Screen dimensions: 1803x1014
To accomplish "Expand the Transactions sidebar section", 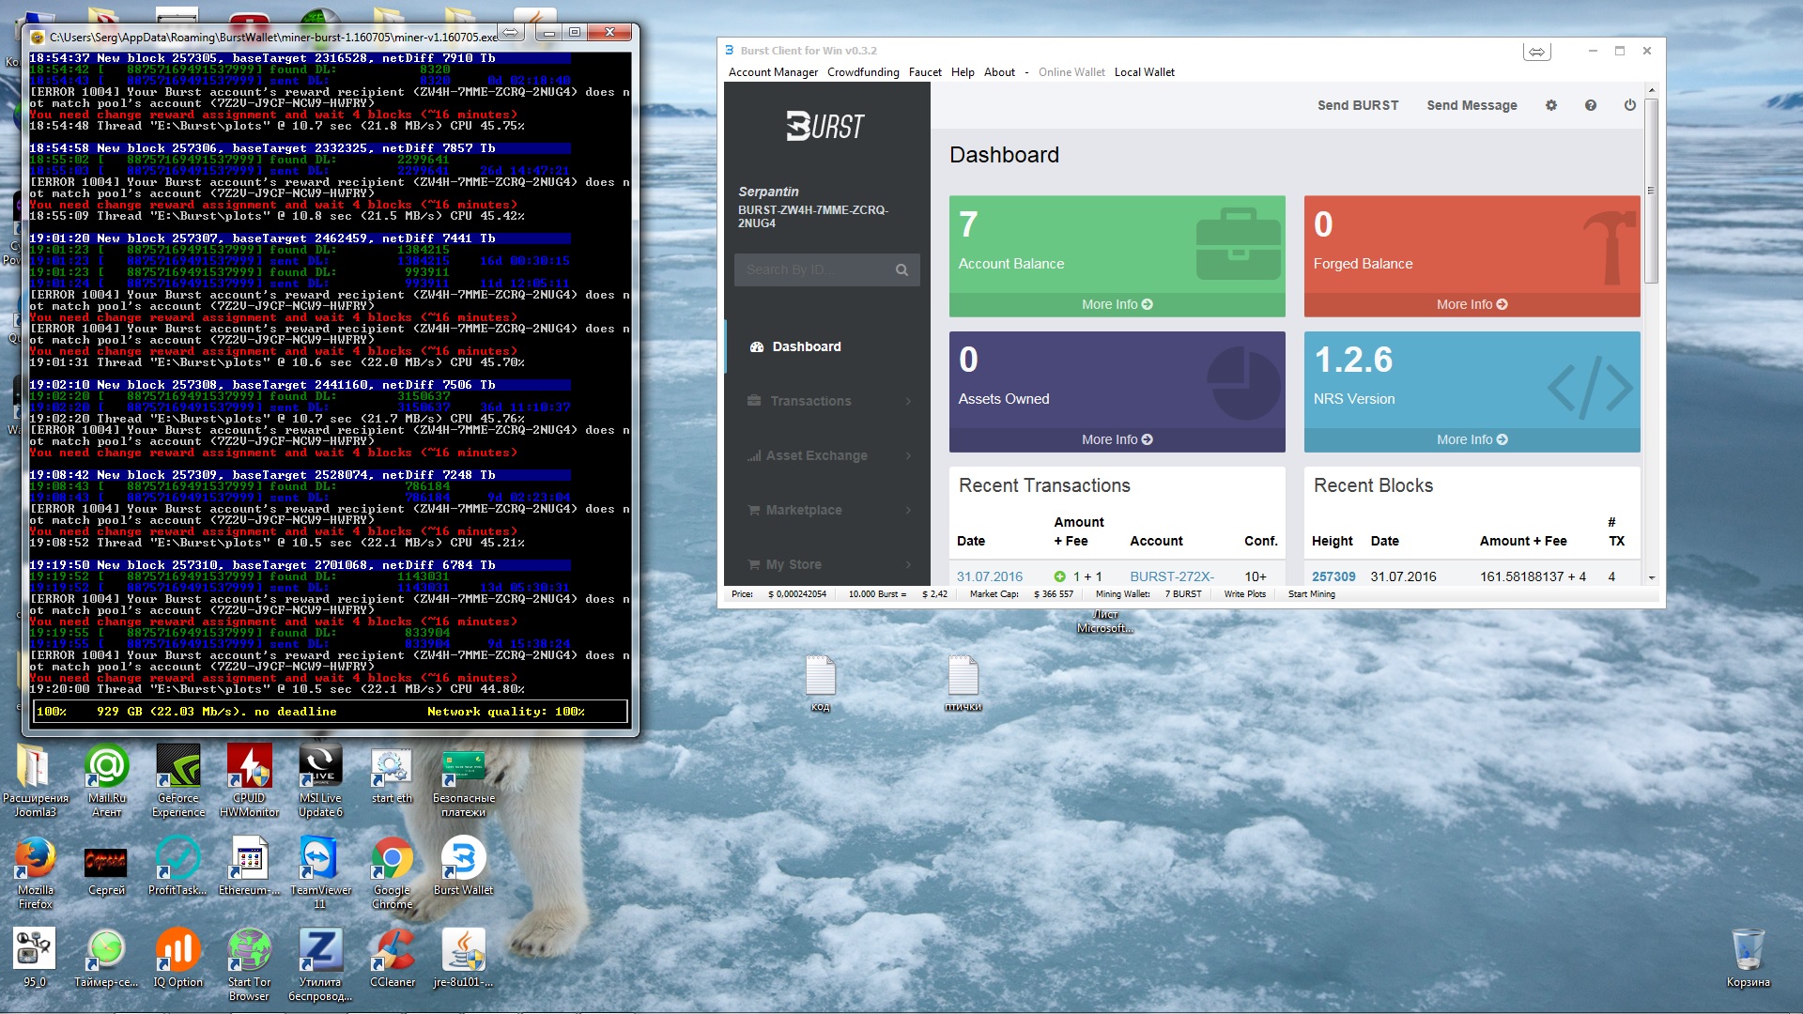I will pyautogui.click(x=826, y=401).
